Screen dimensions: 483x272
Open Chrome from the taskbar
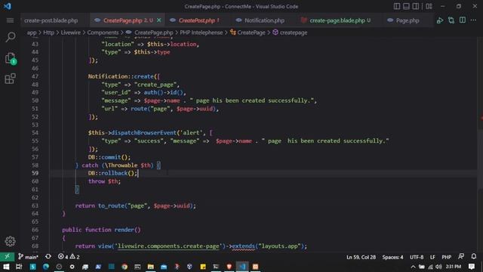pyautogui.click(x=125, y=267)
